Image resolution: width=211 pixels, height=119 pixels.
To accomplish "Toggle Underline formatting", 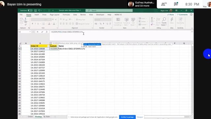I will pyautogui.click(x=38, y=24).
